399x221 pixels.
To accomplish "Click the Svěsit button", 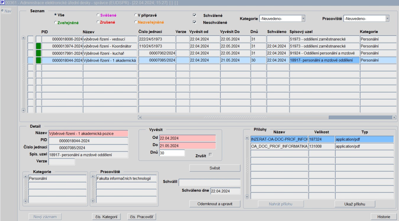I will pos(215,168).
